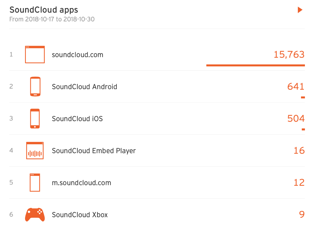Select the date range From 2018-10-17 to 2018-10-30
The width and height of the screenshot is (313, 230).
(52, 19)
